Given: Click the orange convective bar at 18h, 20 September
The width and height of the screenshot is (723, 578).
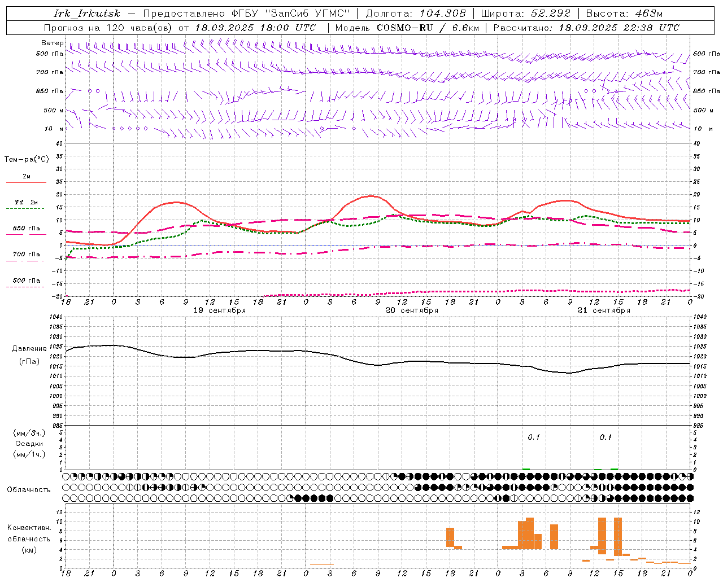Looking at the screenshot, I should coord(450,537).
